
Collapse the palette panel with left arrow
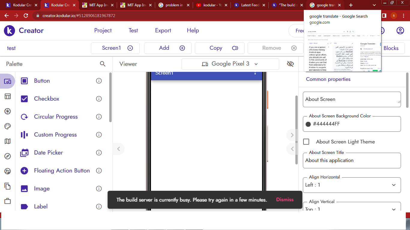coord(119,149)
